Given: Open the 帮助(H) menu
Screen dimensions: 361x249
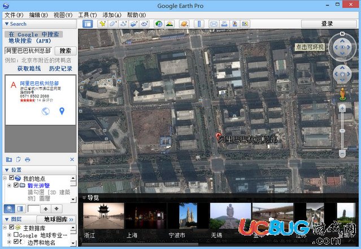Looking at the screenshot, I should point(136,15).
